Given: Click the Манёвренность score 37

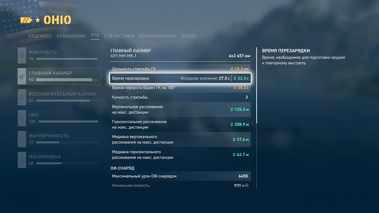Looking at the screenshot, I should coord(31,142).
